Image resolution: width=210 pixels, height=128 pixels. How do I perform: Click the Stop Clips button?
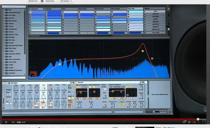coord(155,33)
